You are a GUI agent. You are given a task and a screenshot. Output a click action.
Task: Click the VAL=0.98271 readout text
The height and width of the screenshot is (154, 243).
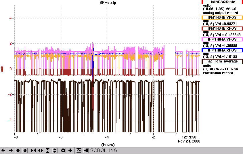coord(226,24)
